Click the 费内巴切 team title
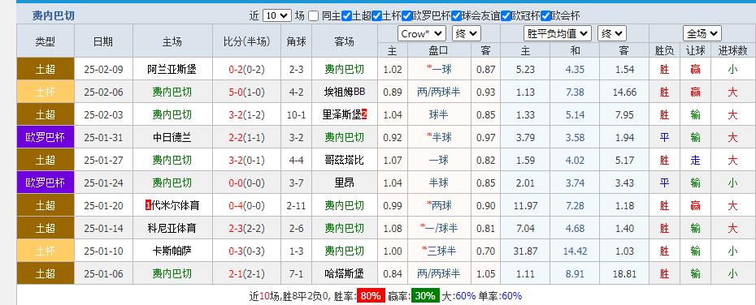Screen dimensions: 756x305 point(54,16)
